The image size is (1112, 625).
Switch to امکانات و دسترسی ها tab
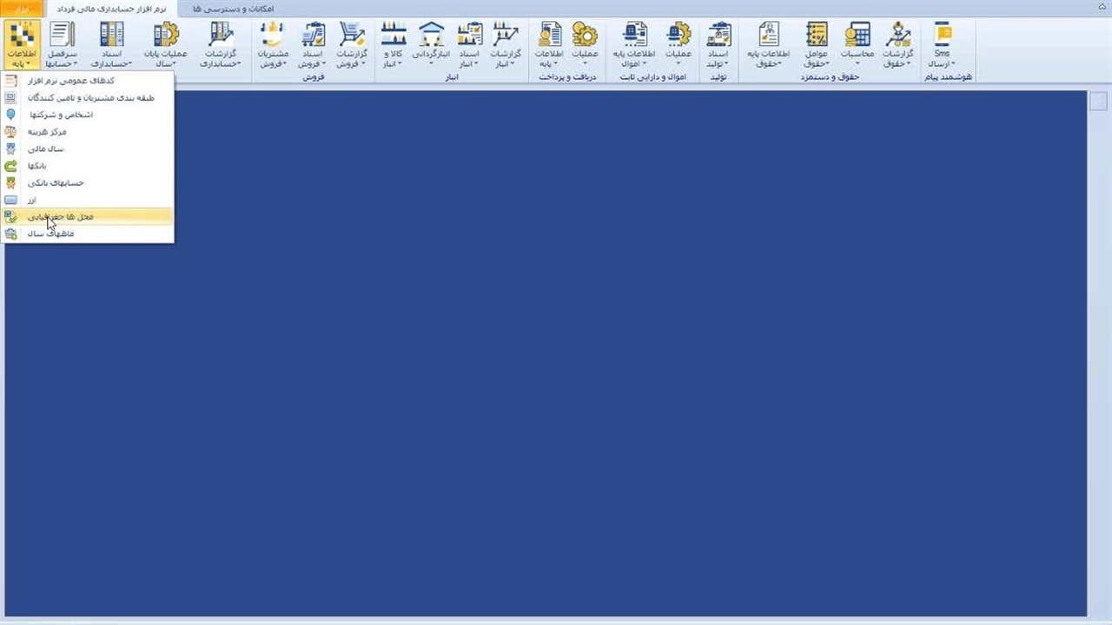click(x=233, y=9)
